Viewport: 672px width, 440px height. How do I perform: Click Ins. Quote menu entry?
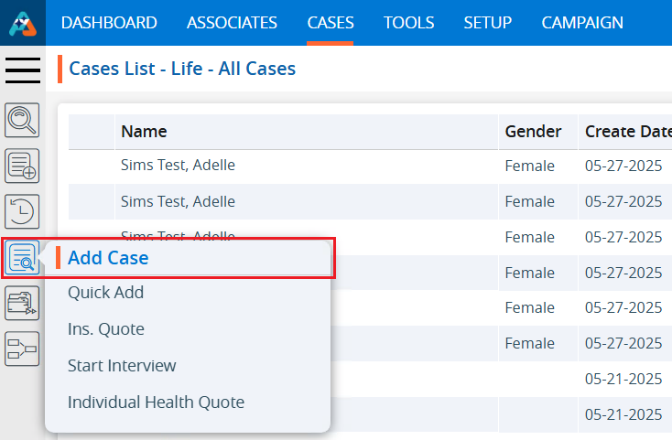105,329
